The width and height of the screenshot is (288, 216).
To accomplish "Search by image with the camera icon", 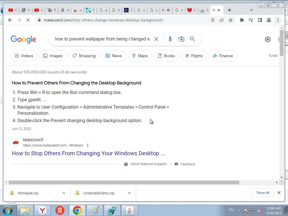I will [x=181, y=39].
